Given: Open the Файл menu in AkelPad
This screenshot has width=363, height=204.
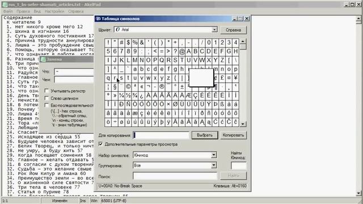Looking at the screenshot, I should [x=8, y=11].
